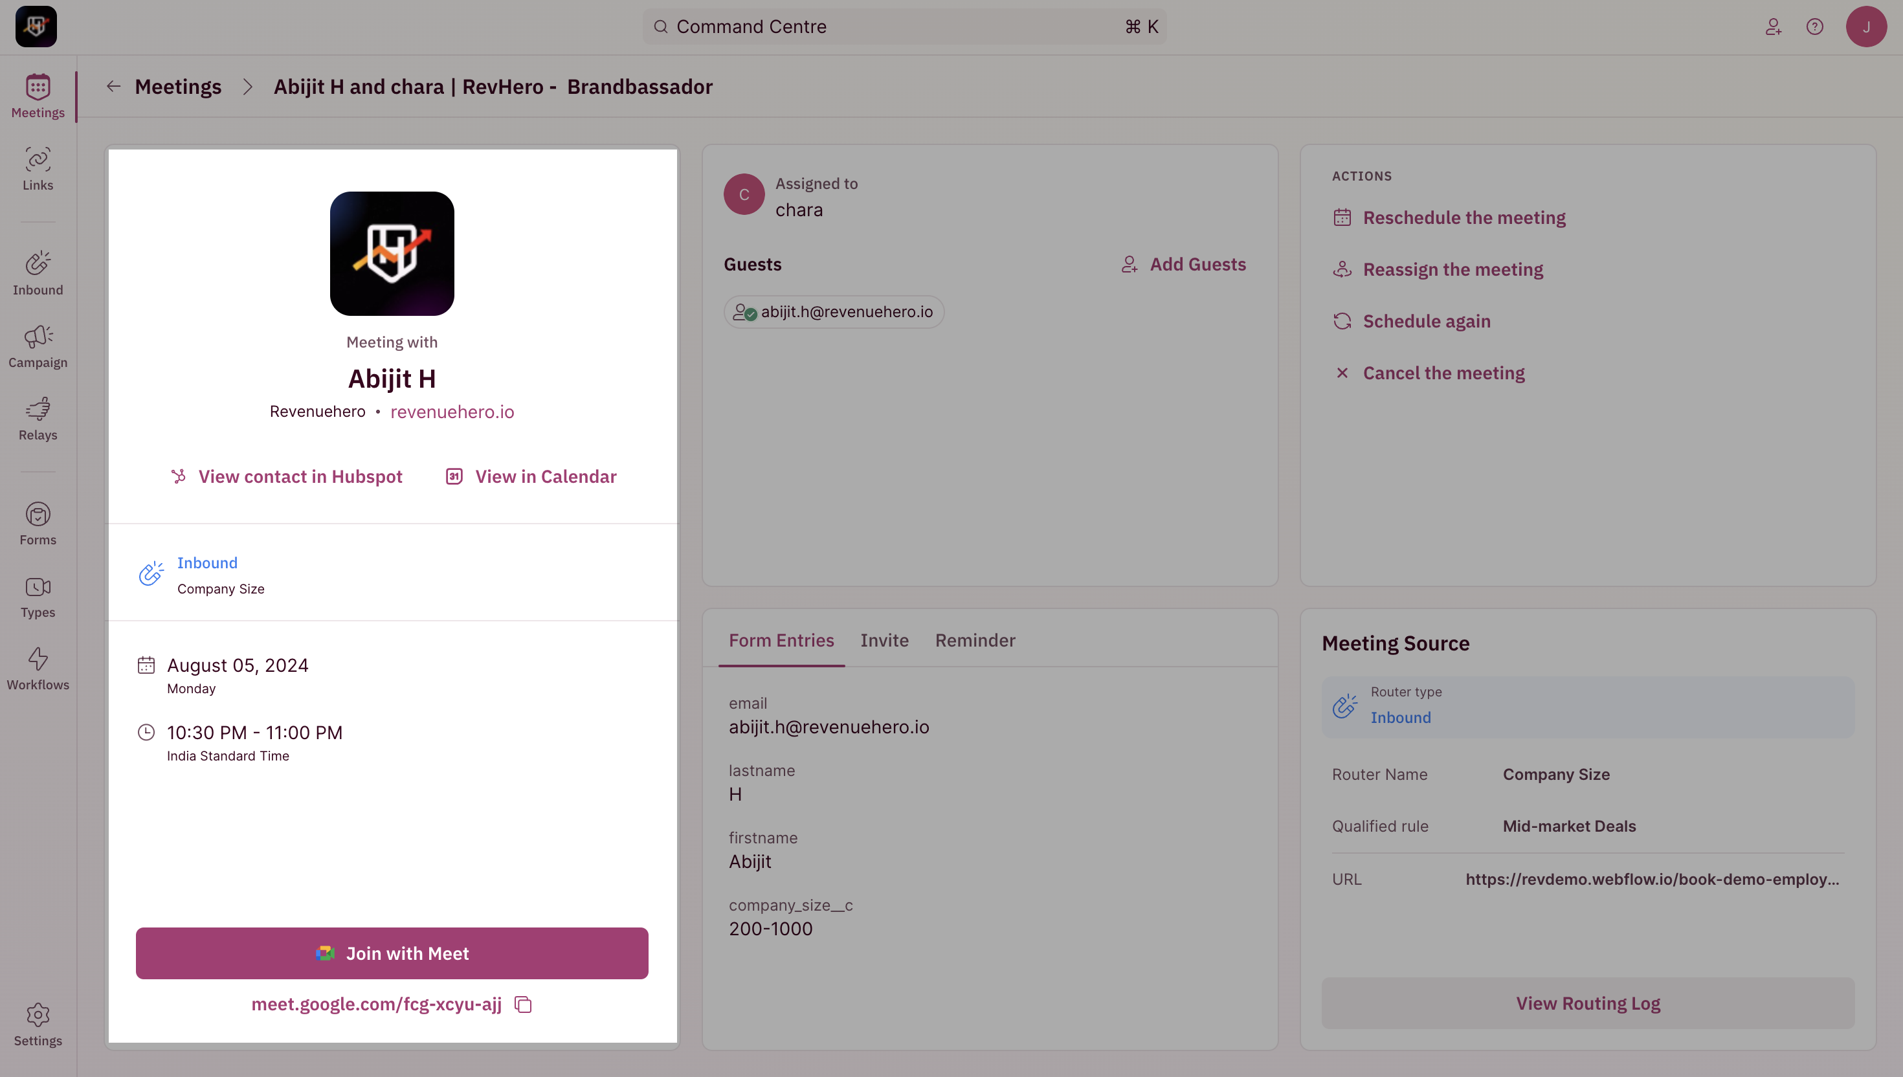
Task: Click Inbound under Router type
Action: [x=1400, y=718]
